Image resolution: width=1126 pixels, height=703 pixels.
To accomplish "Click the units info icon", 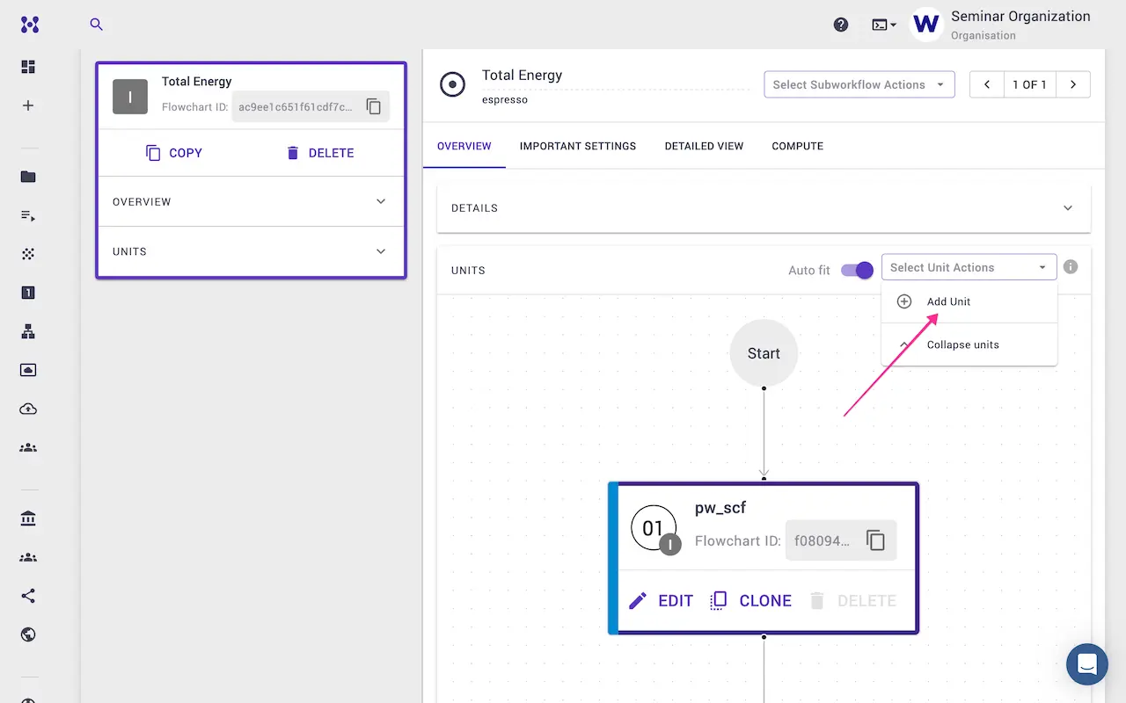I will (x=1071, y=267).
